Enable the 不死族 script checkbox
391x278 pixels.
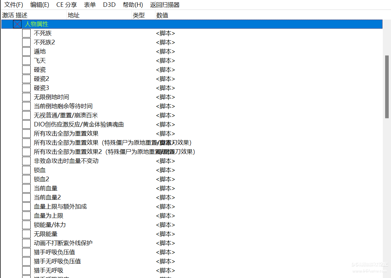pyautogui.click(x=26, y=33)
